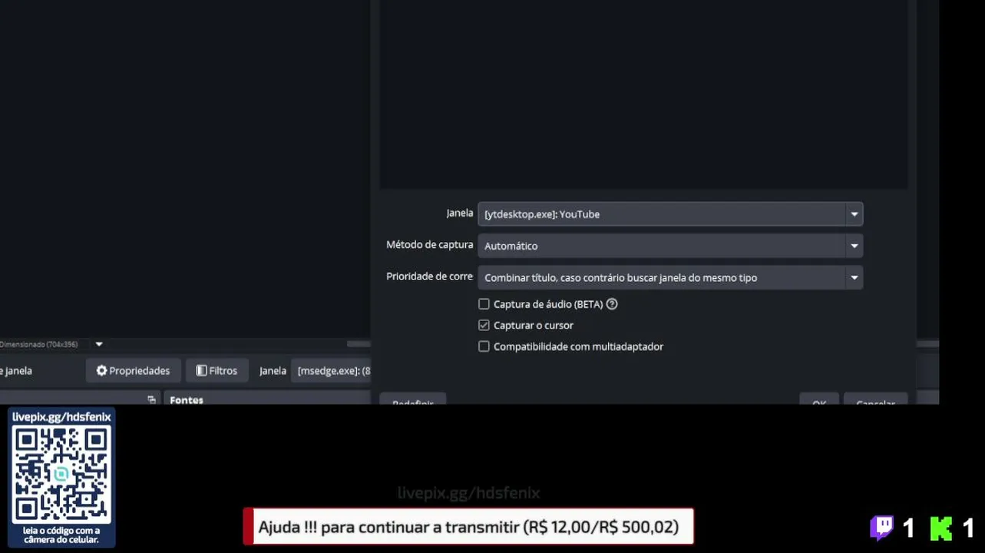Enable Captura de áudio (BETA) checkbox

tap(484, 304)
